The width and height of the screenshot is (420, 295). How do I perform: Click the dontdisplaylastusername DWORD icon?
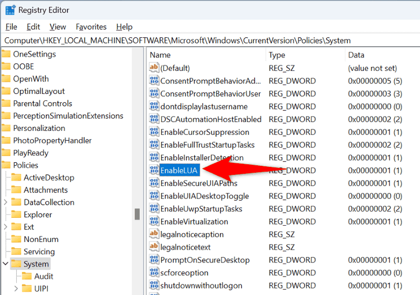[x=154, y=106]
